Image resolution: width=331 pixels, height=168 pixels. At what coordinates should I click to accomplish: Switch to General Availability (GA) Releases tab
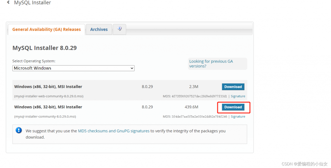[x=47, y=29]
